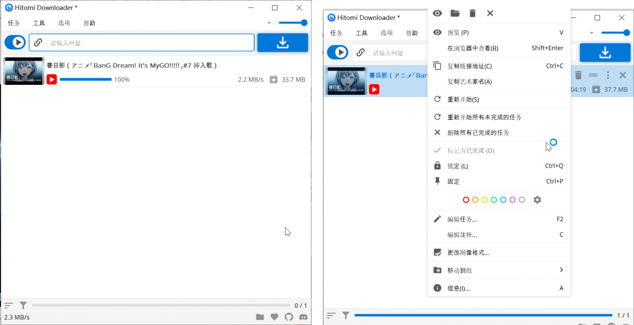Open the download folder icon in left status bar
This screenshot has height=325, width=634.
pos(260,317)
